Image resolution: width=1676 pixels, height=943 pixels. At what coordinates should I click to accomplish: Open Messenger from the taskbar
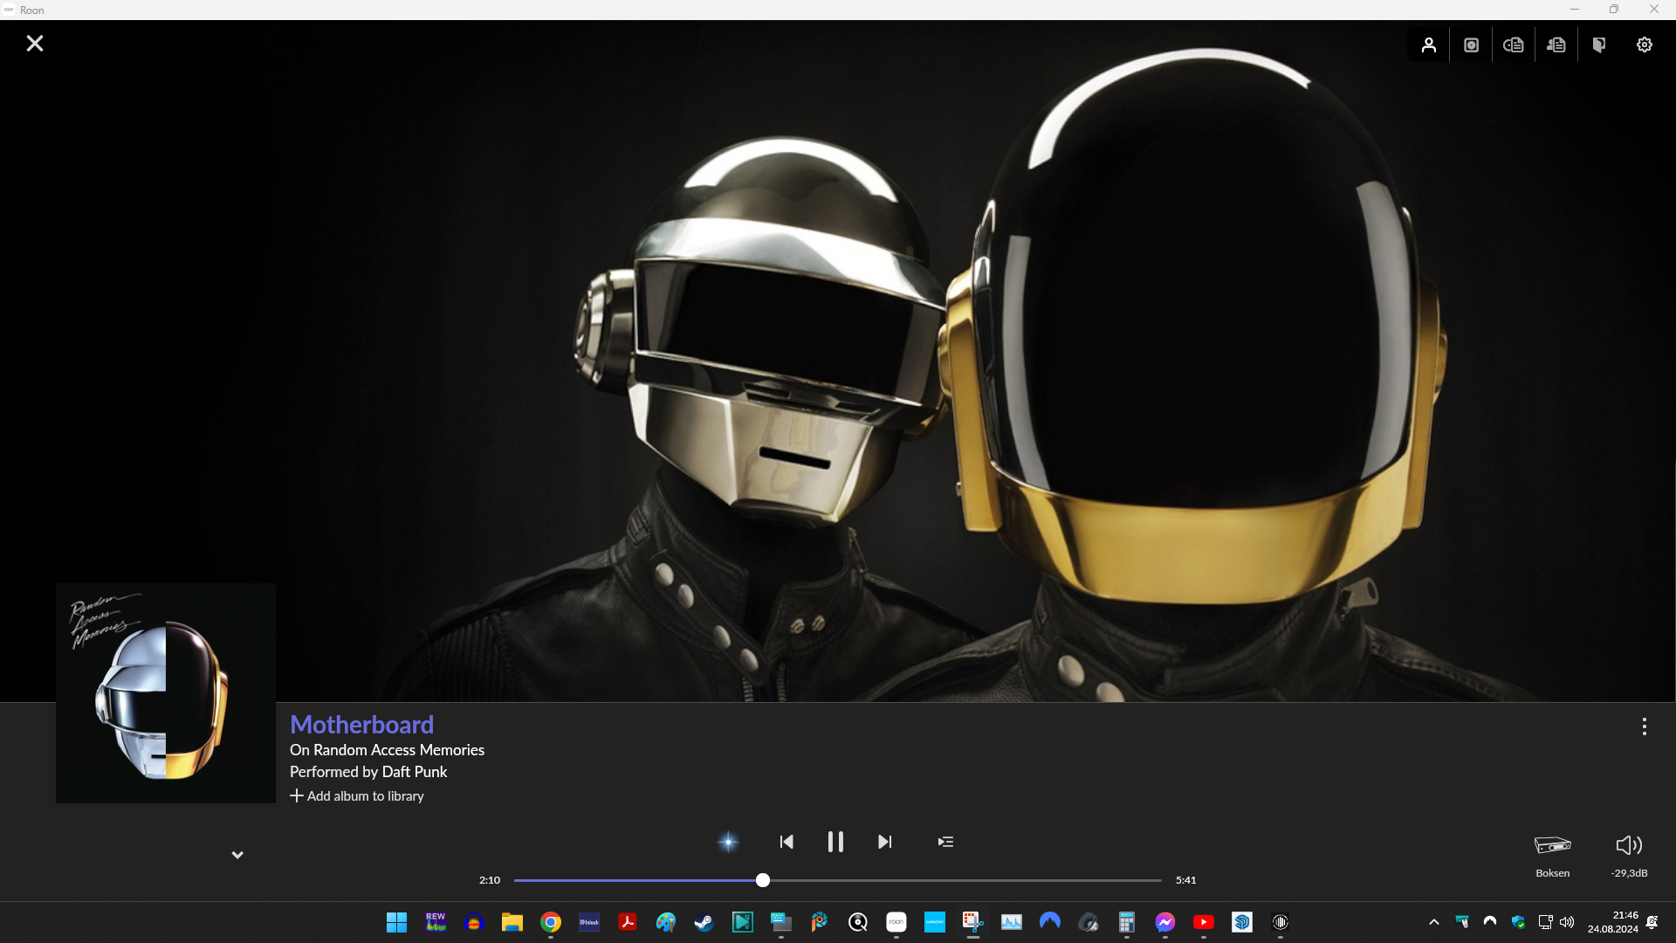[x=1165, y=922]
